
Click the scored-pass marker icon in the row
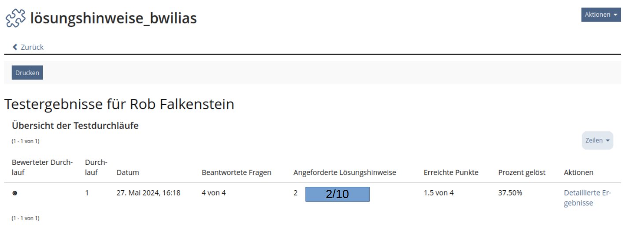click(x=15, y=193)
